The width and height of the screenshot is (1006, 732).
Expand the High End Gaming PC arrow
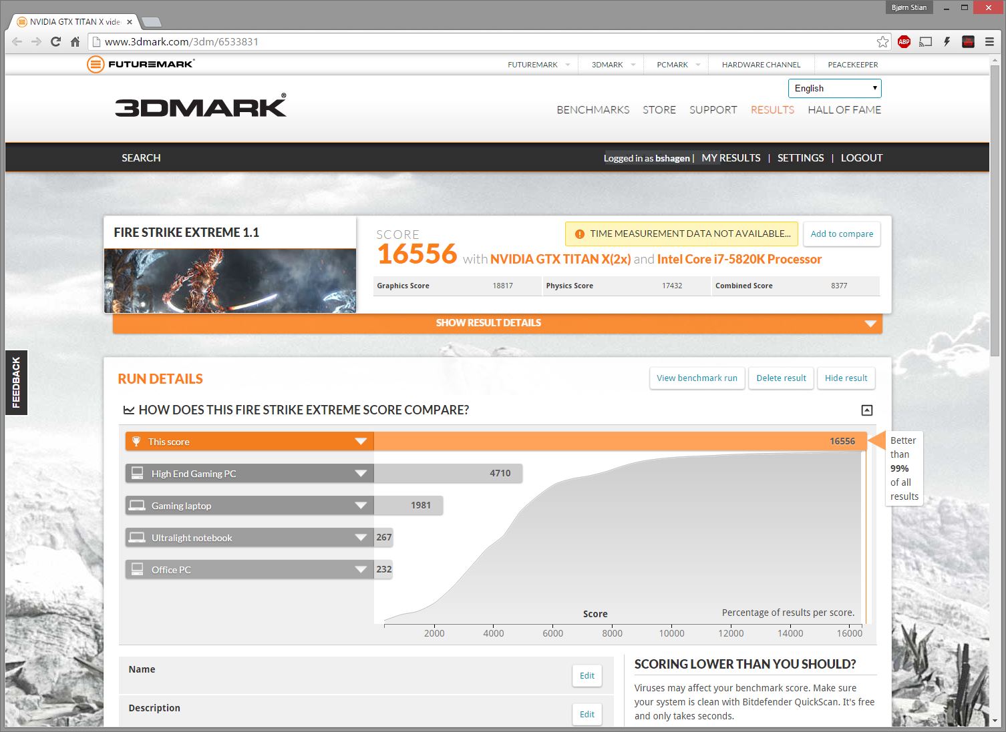pos(361,473)
